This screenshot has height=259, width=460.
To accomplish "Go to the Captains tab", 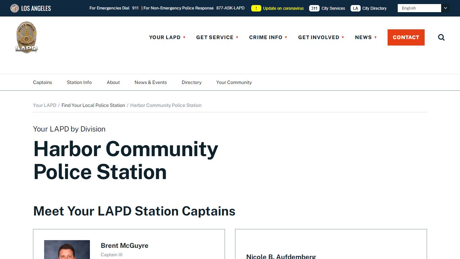I will [42, 82].
